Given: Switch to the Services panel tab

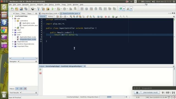Looking at the screenshot, I should point(17,13).
